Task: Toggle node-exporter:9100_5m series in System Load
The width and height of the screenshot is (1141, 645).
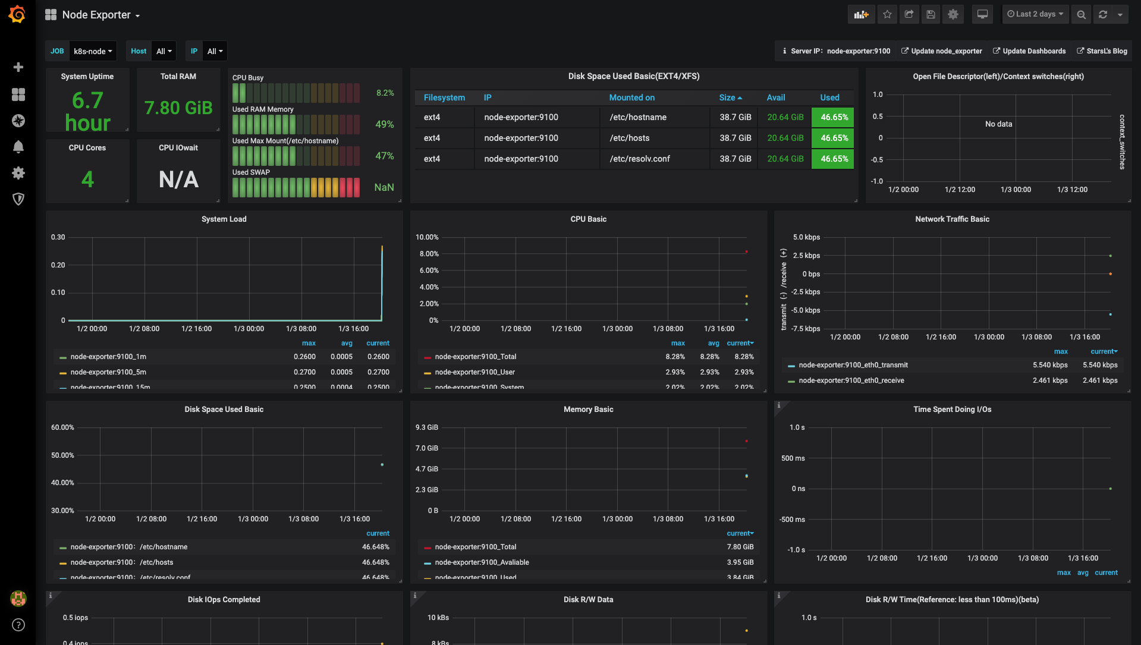Action: [108, 372]
